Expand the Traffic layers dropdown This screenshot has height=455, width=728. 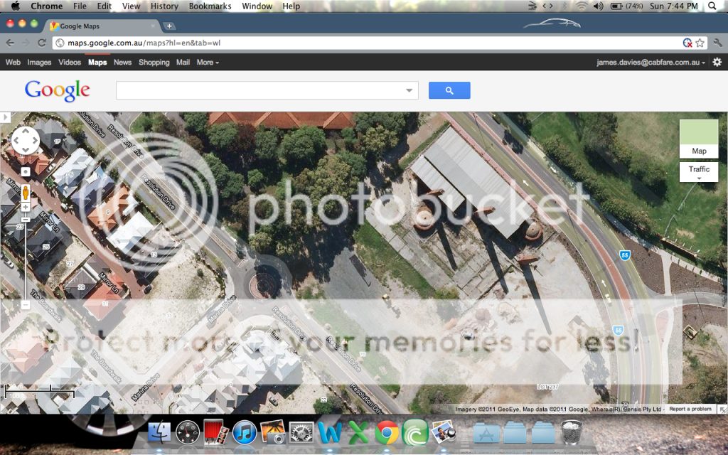[699, 173]
